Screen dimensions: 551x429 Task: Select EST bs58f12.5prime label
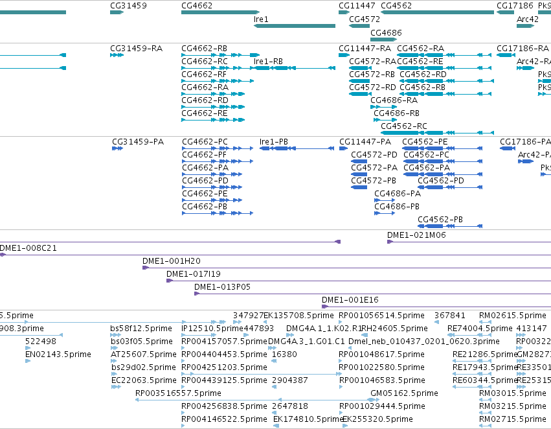pos(141,329)
